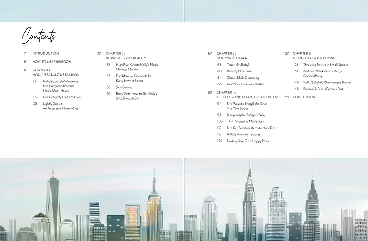Jump to Chapter 4: I'll Take Manhattan Dream Decor
Screen dimensions: 368x241
point(247,95)
